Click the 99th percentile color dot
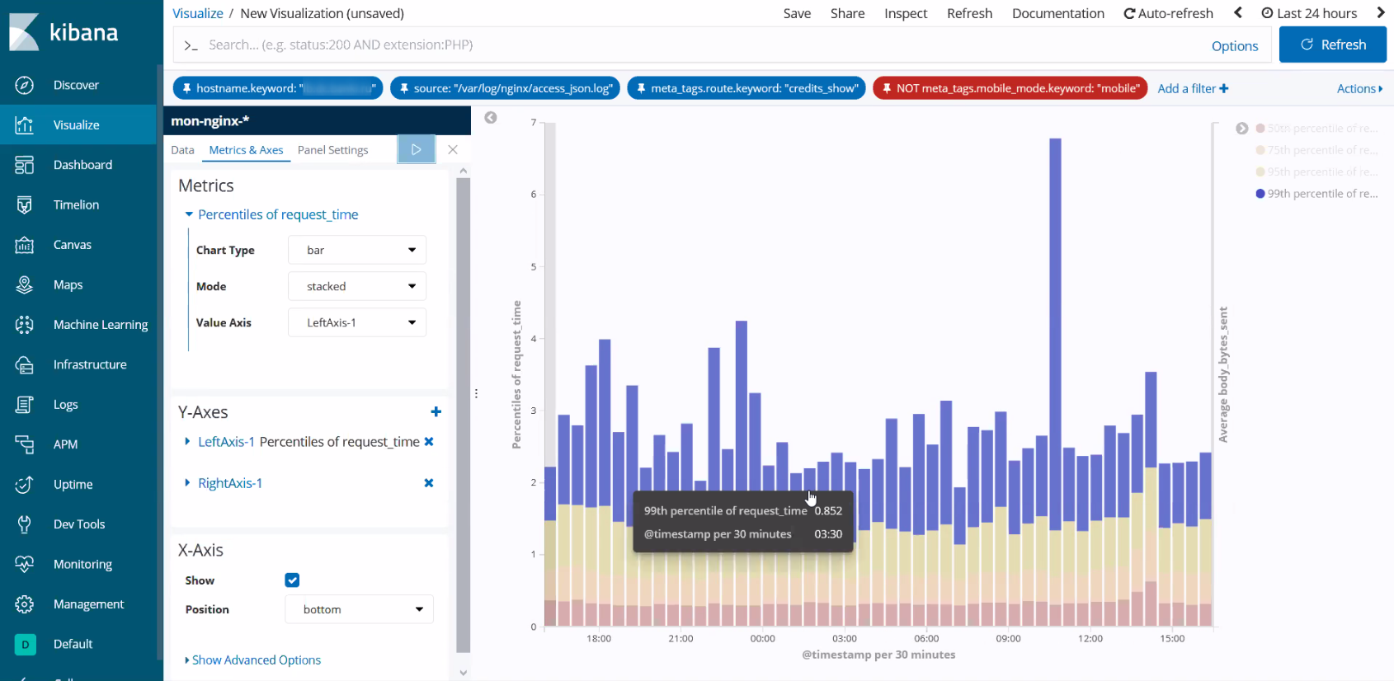This screenshot has height=681, width=1394. [1260, 194]
